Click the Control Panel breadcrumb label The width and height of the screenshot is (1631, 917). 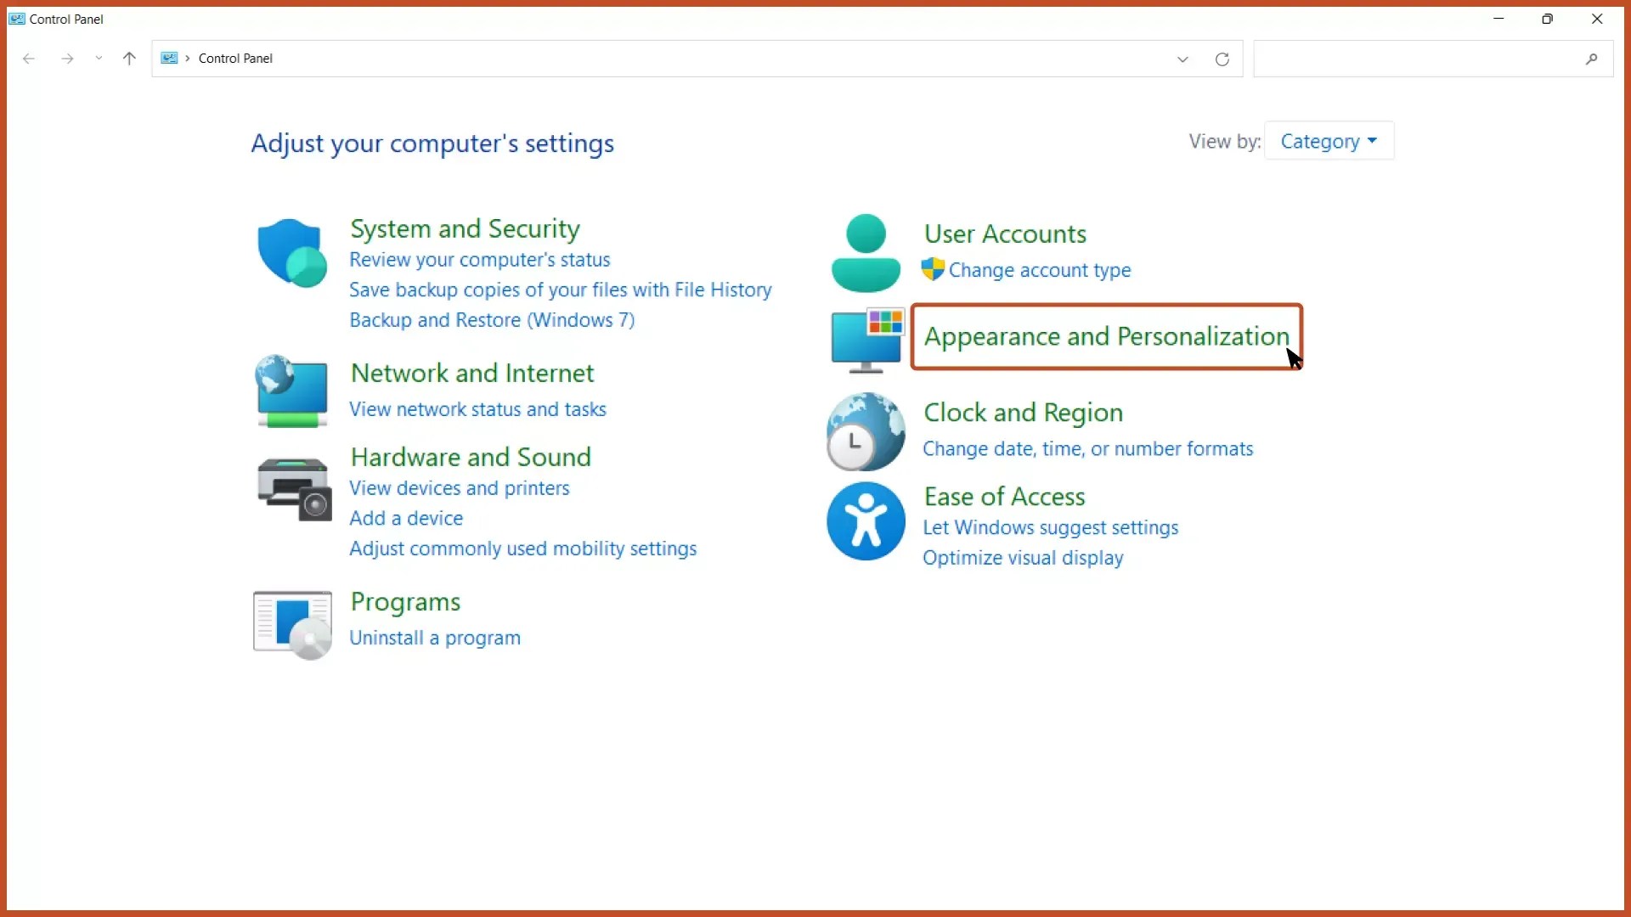[x=235, y=58]
